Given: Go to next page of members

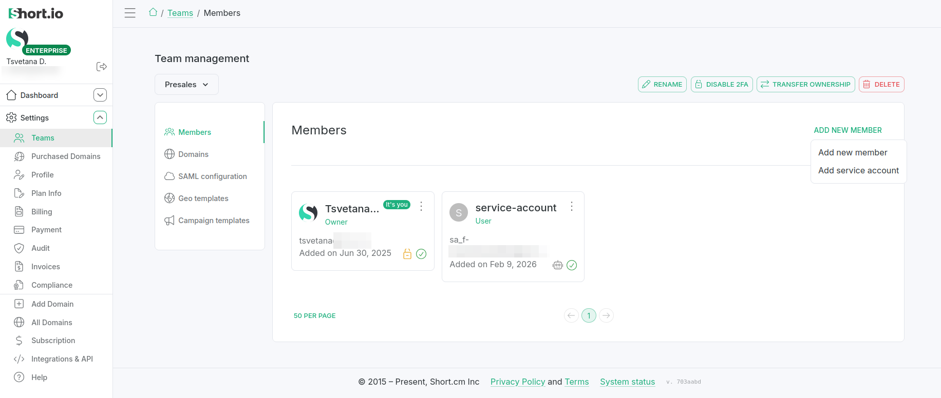Looking at the screenshot, I should click(606, 315).
